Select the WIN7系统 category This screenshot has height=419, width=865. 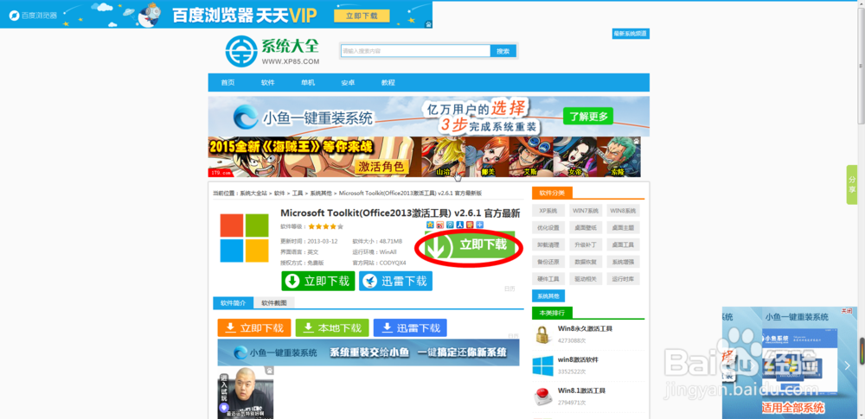(586, 211)
